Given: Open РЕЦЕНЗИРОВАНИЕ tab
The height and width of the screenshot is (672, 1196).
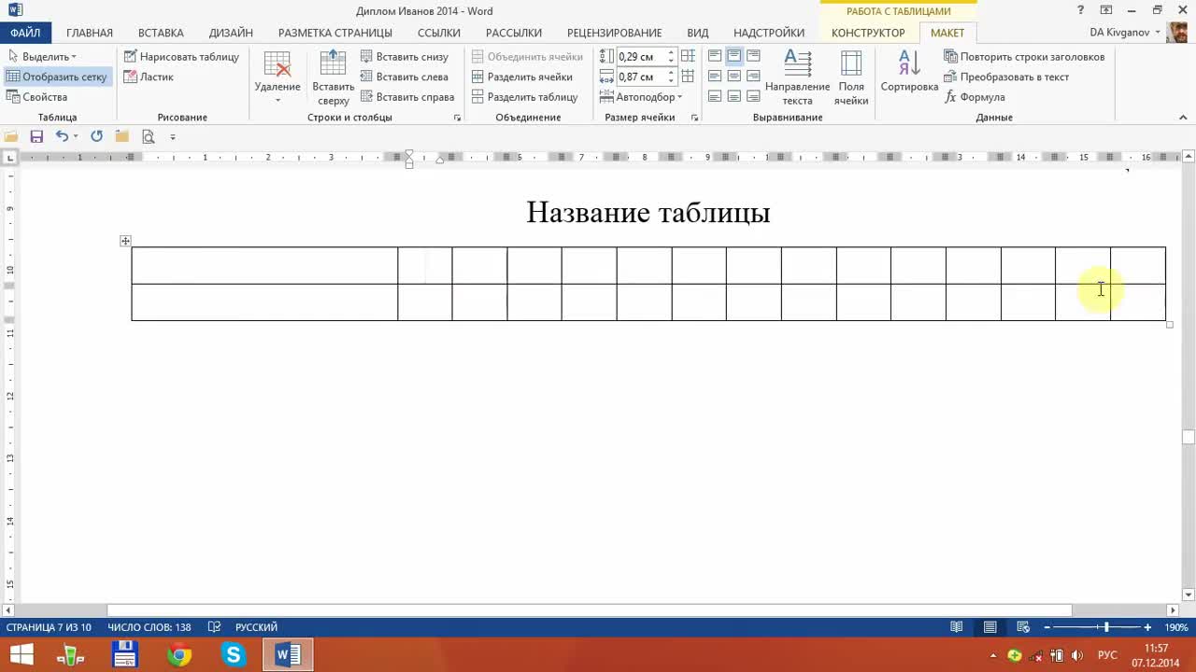Looking at the screenshot, I should coord(614,33).
